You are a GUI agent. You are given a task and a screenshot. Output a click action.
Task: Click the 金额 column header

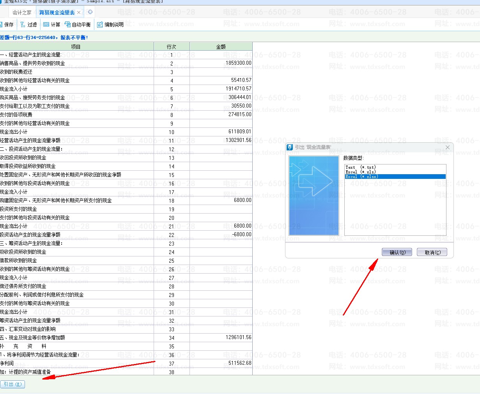pos(221,47)
